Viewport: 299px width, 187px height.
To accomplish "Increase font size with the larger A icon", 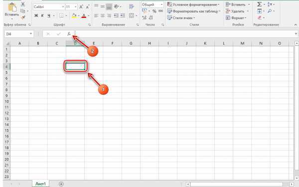I will (x=81, y=7).
